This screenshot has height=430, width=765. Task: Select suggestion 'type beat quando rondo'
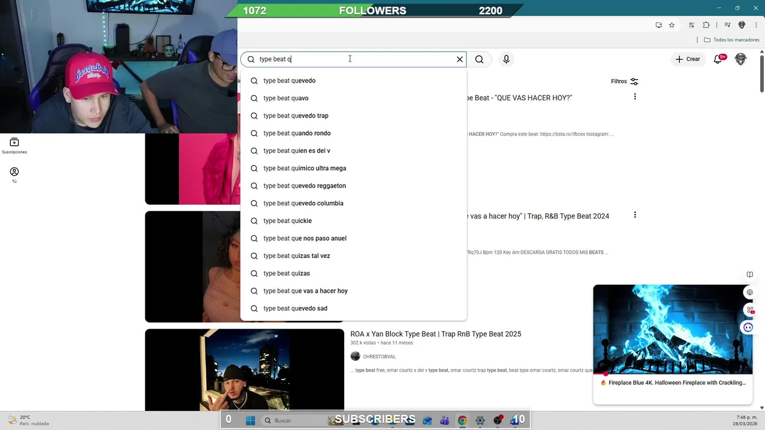pyautogui.click(x=353, y=133)
